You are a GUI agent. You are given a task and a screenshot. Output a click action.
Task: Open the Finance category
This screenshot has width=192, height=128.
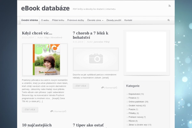(132, 98)
